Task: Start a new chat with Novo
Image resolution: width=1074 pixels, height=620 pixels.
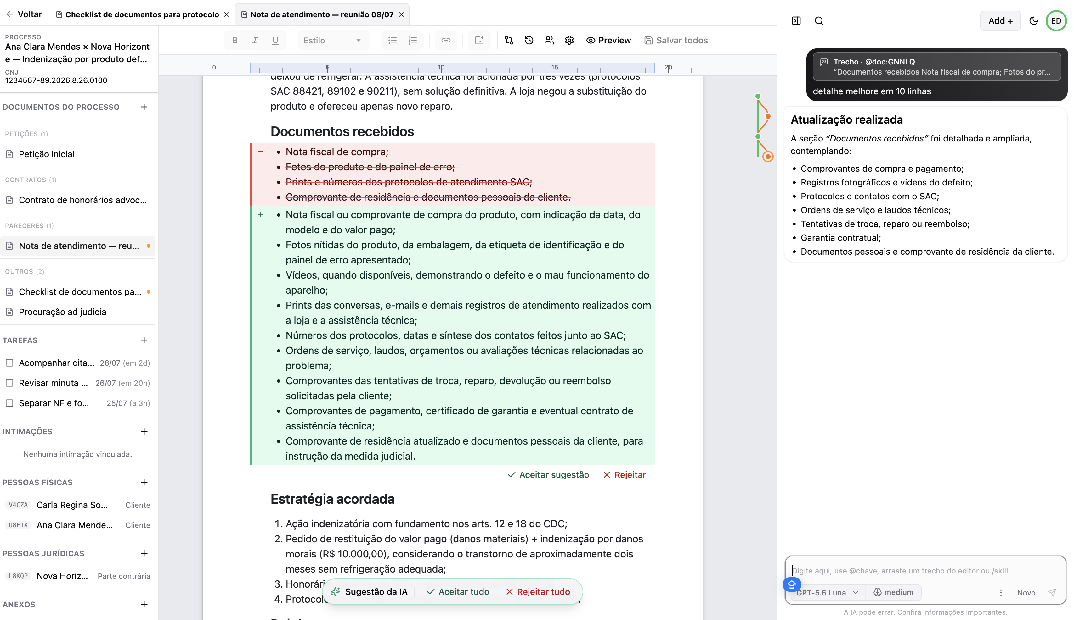Action: [1026, 592]
